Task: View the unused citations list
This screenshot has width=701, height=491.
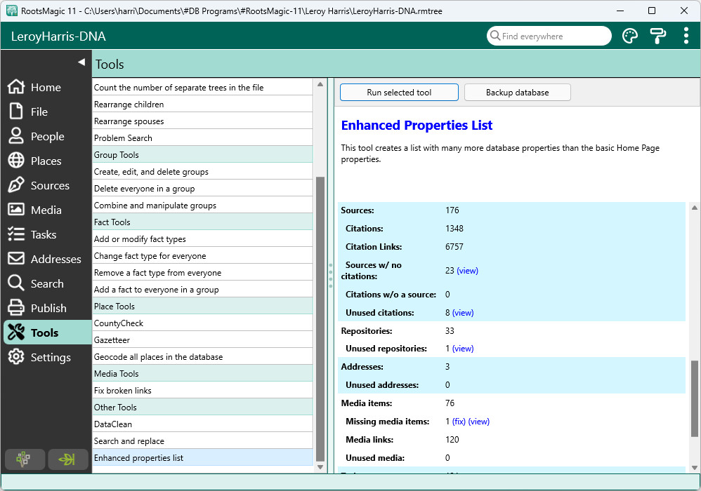Action: (463, 313)
